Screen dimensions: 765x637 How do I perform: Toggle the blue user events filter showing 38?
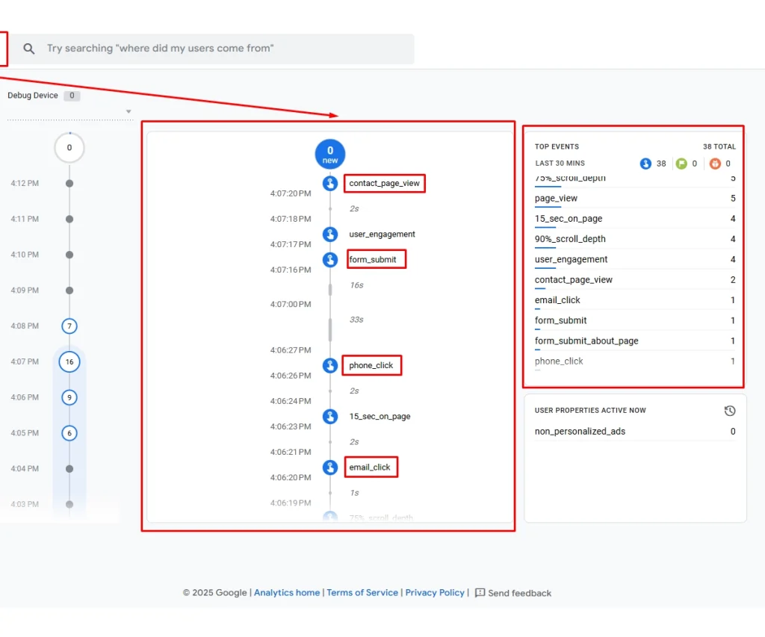(x=645, y=164)
